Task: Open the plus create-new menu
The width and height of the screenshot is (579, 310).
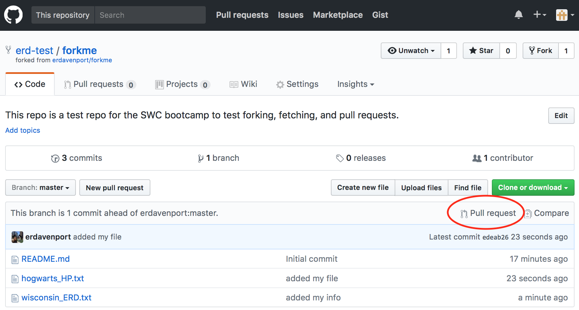Action: pos(540,15)
